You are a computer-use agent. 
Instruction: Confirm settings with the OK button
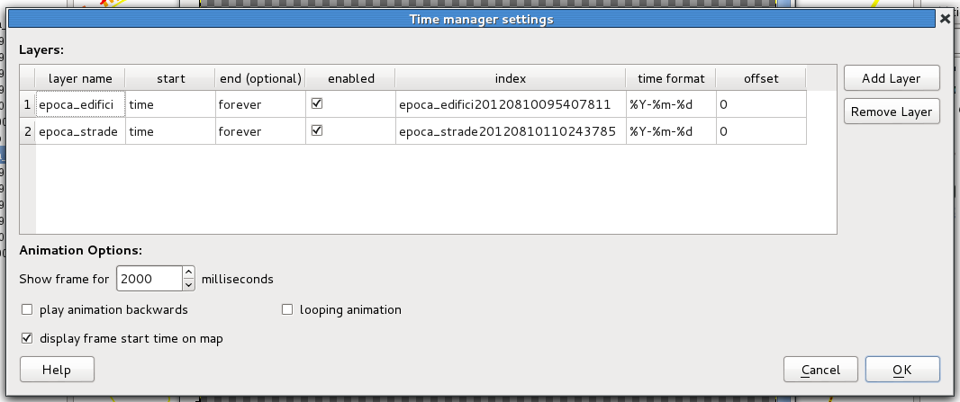pos(902,370)
